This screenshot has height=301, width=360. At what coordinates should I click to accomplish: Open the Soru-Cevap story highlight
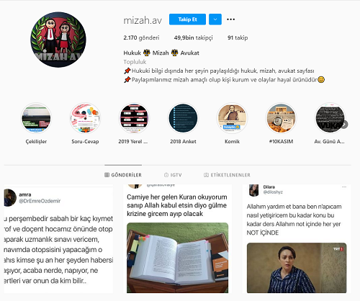85,118
